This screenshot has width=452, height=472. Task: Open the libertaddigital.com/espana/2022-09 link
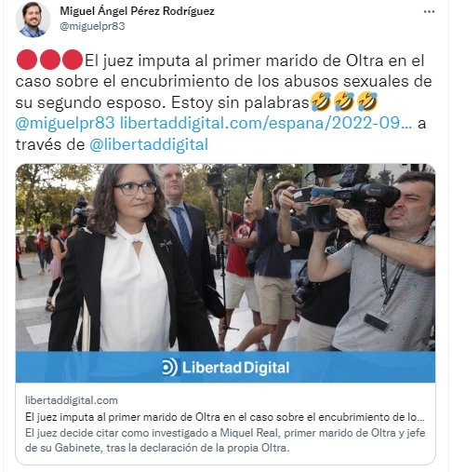[266, 123]
